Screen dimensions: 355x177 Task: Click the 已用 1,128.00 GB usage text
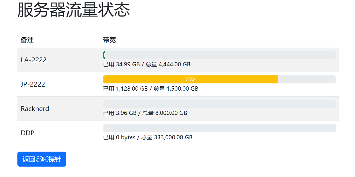pos(125,89)
